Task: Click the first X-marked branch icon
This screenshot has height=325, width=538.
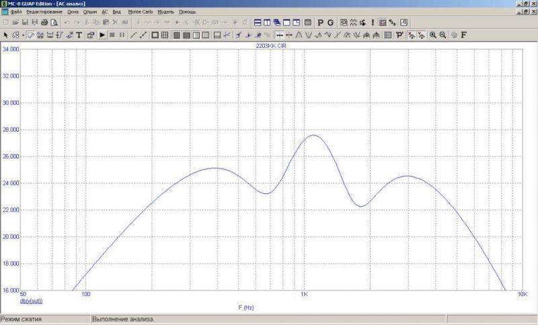Action: tap(412, 35)
